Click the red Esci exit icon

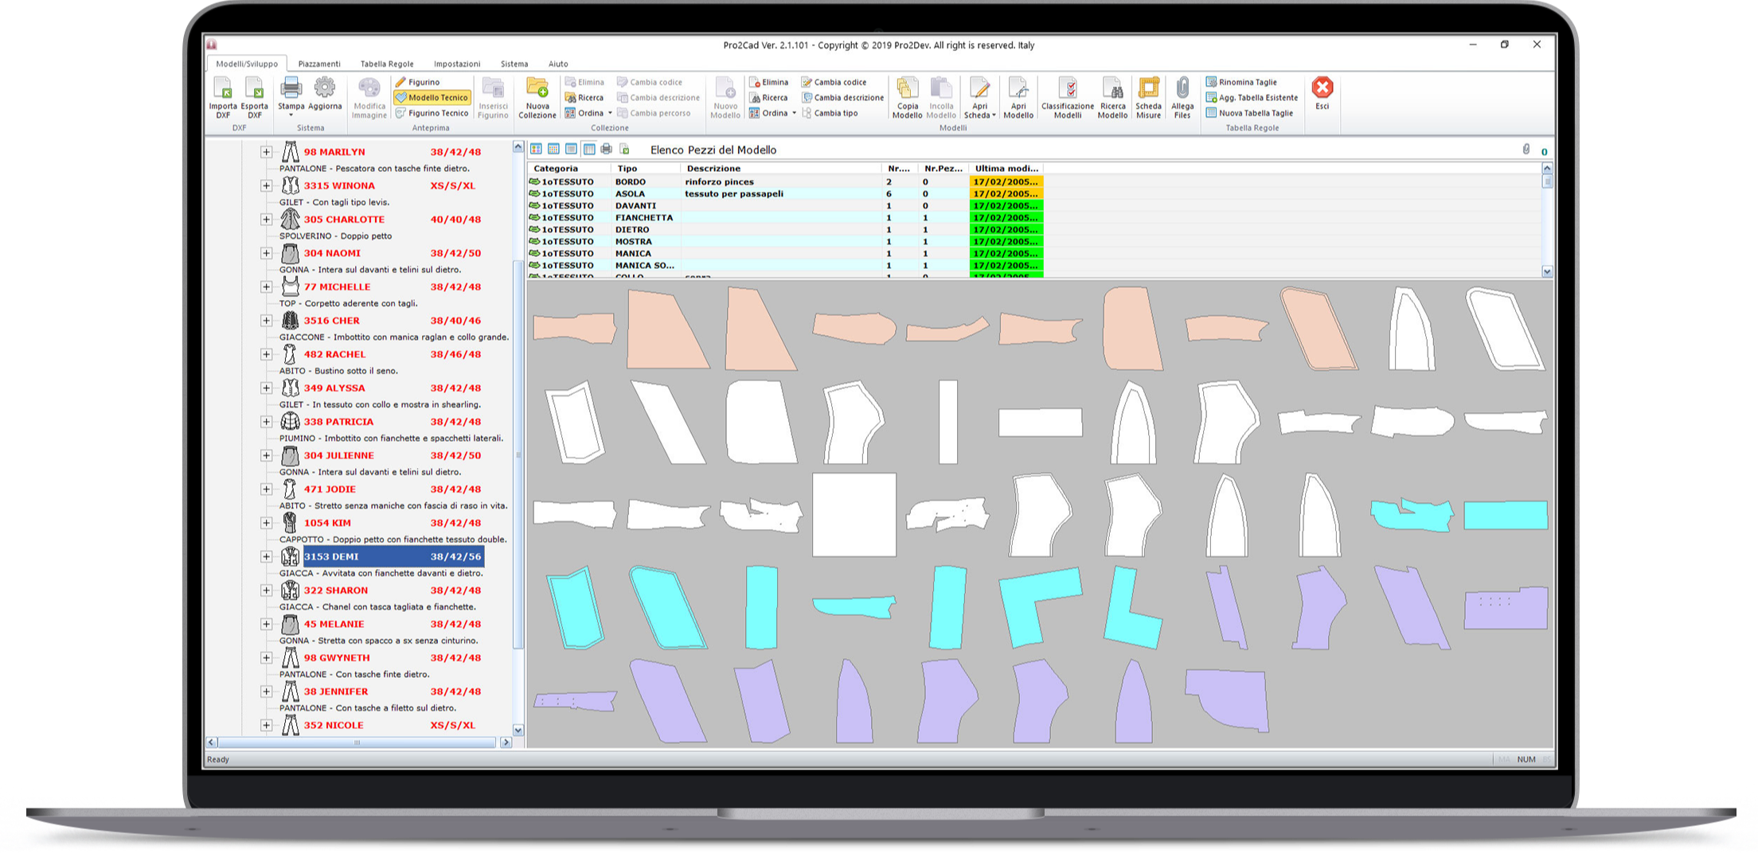click(1322, 88)
